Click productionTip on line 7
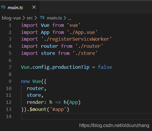The height and width of the screenshot is (131, 152). coord(71,68)
